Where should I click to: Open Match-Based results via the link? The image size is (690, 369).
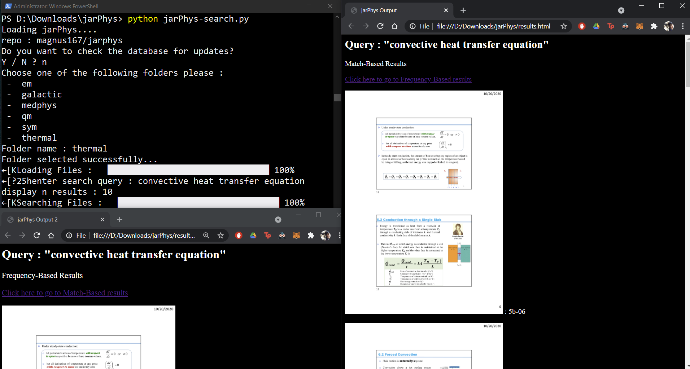(65, 293)
